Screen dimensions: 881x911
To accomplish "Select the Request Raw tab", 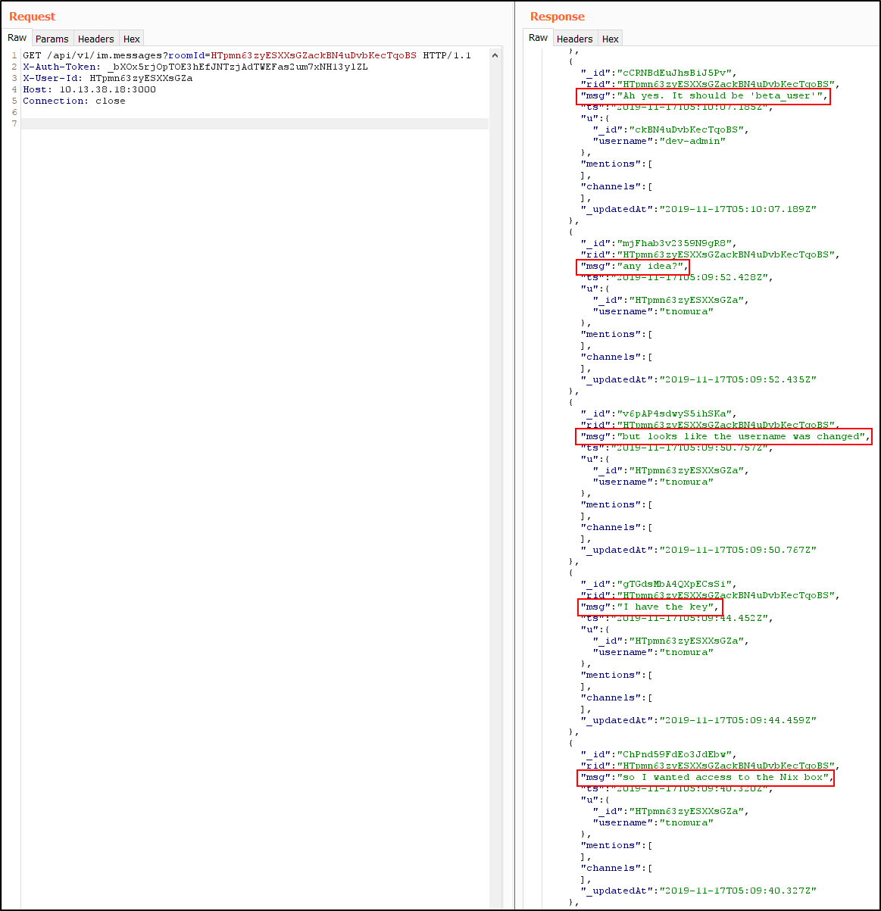I will [17, 38].
